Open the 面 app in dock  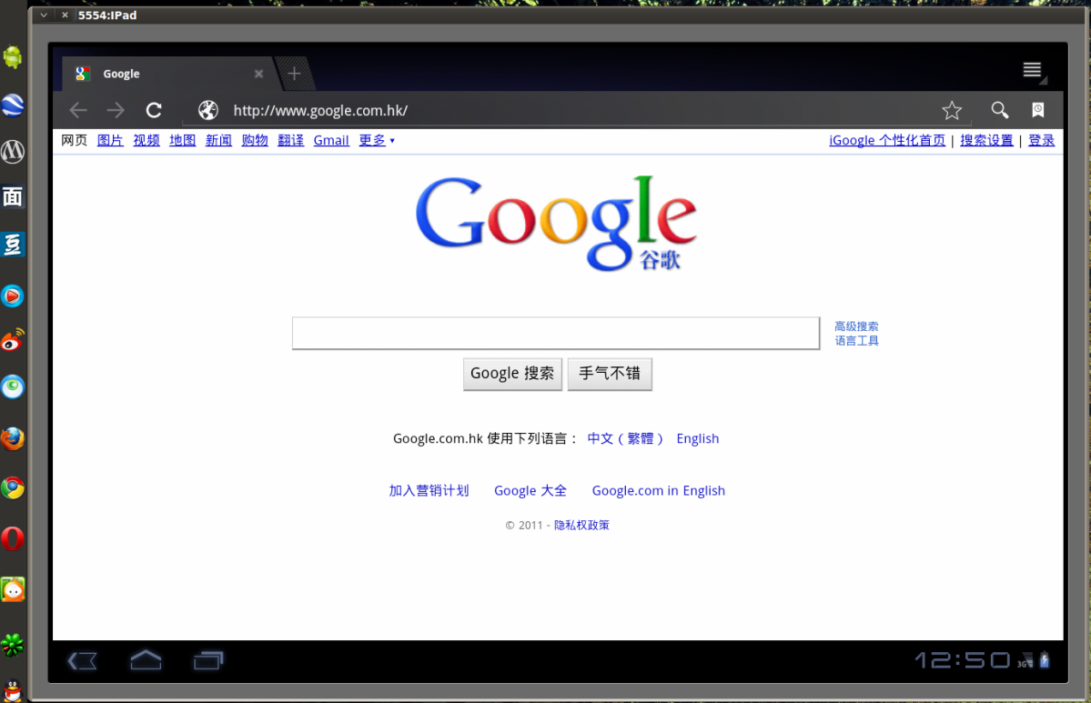click(13, 197)
